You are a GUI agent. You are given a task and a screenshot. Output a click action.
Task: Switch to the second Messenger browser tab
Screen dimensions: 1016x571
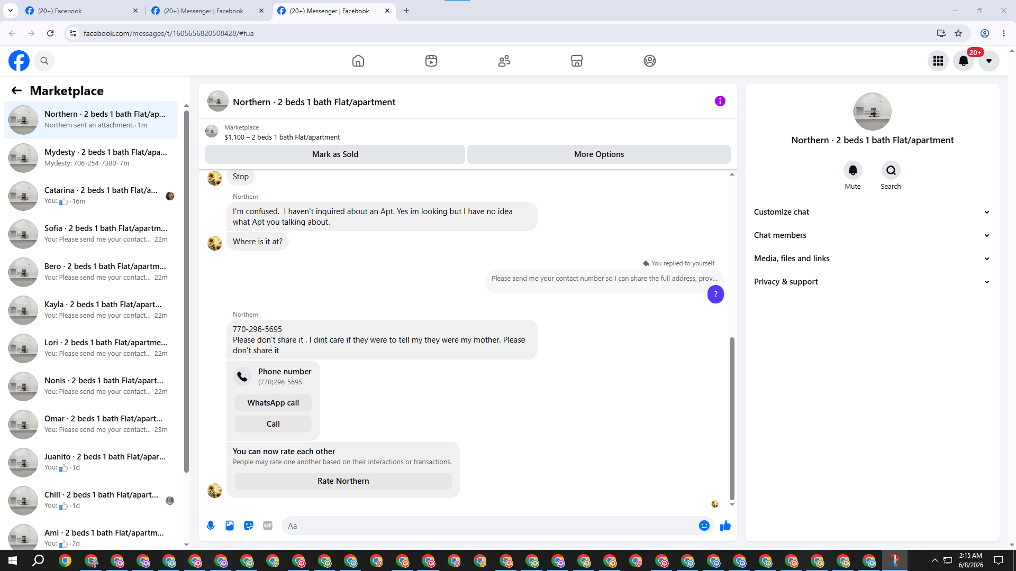tap(207, 11)
